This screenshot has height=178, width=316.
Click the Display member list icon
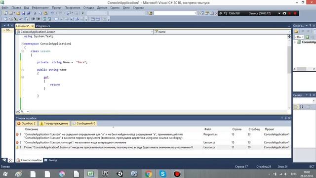click(5, 19)
